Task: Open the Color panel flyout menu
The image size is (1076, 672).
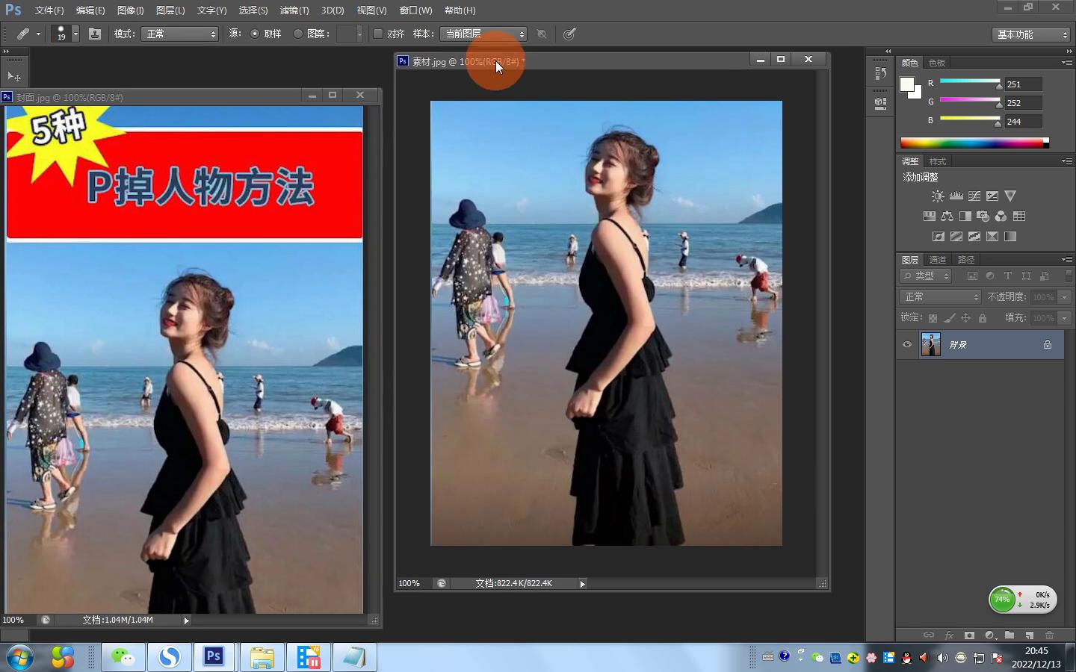Action: point(1066,63)
